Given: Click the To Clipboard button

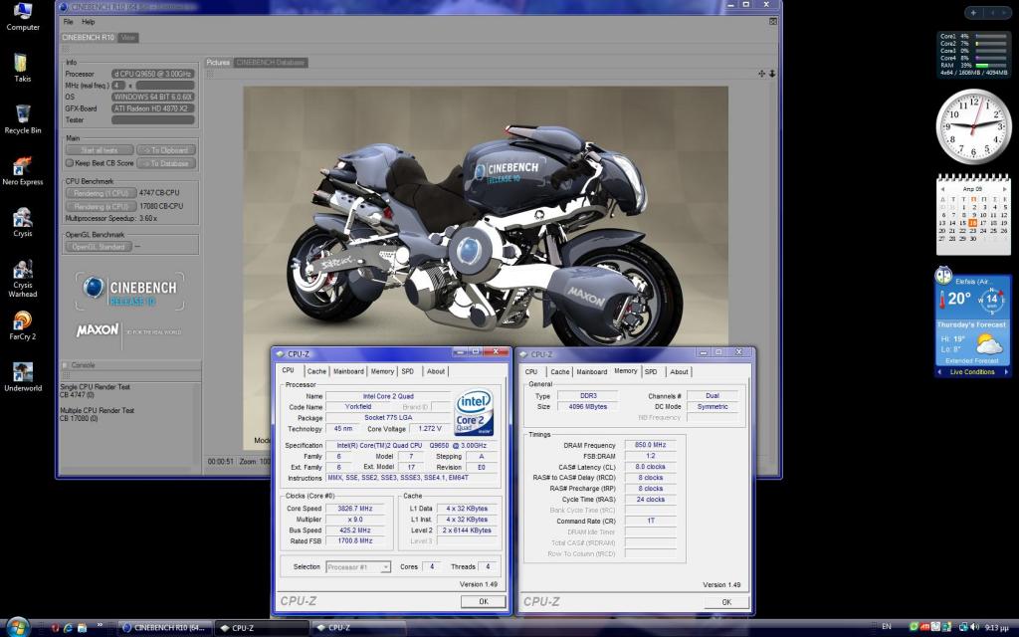Looking at the screenshot, I should pos(166,150).
